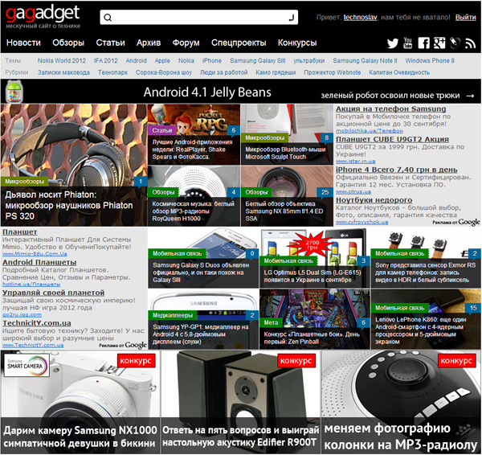Open the Nokia World 2012 topic
This screenshot has height=455, width=482.
click(x=62, y=60)
